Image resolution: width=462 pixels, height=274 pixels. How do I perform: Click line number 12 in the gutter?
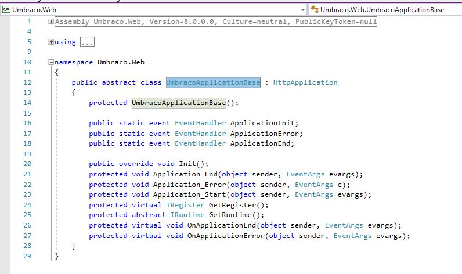[27, 82]
